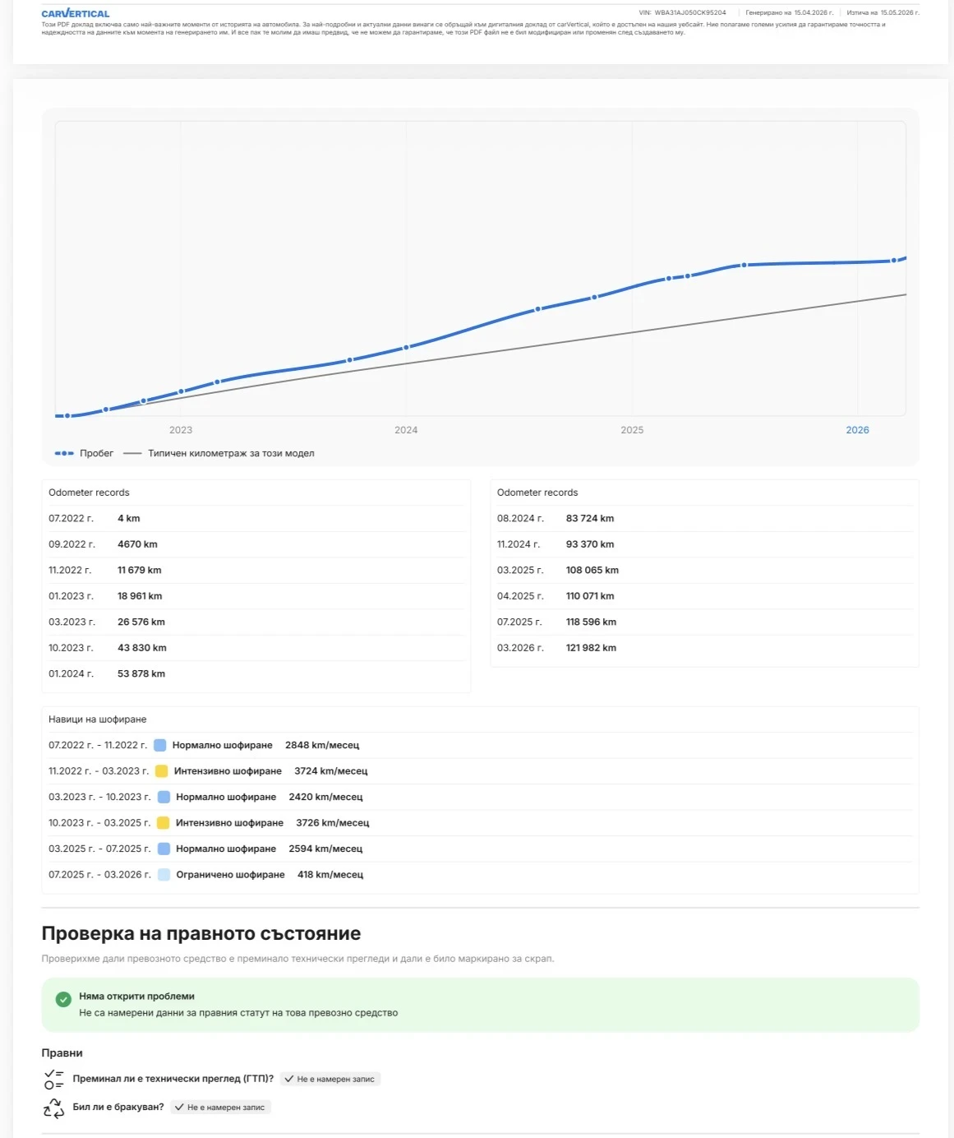This screenshot has height=1138, width=954.
Task: Click the 'Проверка на правното състояние' heading
Action: 201,933
